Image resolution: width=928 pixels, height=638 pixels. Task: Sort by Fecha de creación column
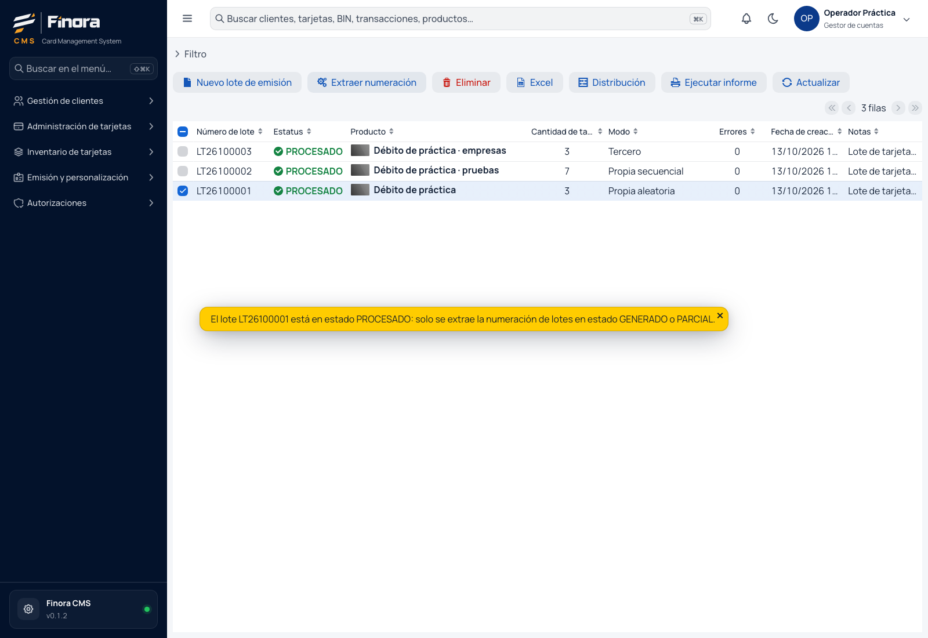point(806,132)
